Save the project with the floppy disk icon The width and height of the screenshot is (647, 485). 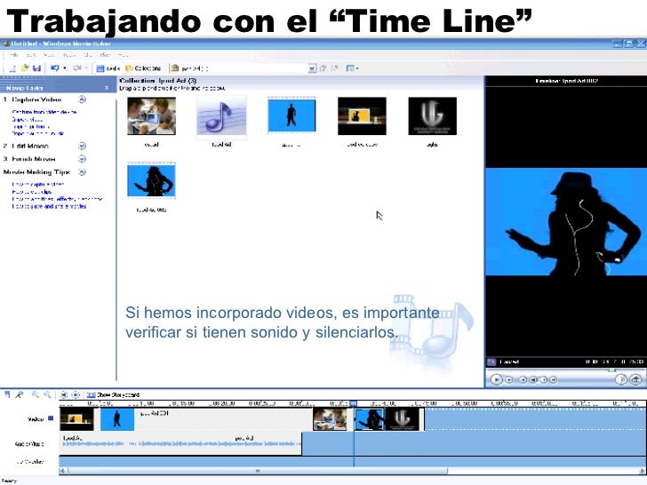[x=36, y=68]
